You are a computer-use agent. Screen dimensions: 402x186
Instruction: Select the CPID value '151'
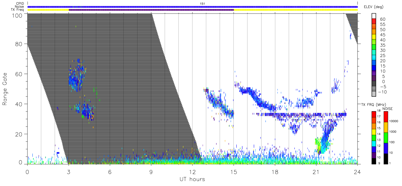click(x=203, y=3)
